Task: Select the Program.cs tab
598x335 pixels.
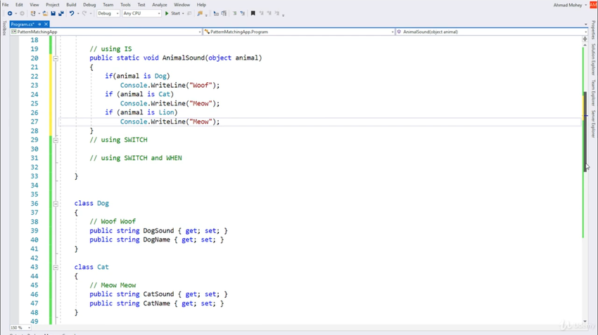Action: (x=23, y=25)
